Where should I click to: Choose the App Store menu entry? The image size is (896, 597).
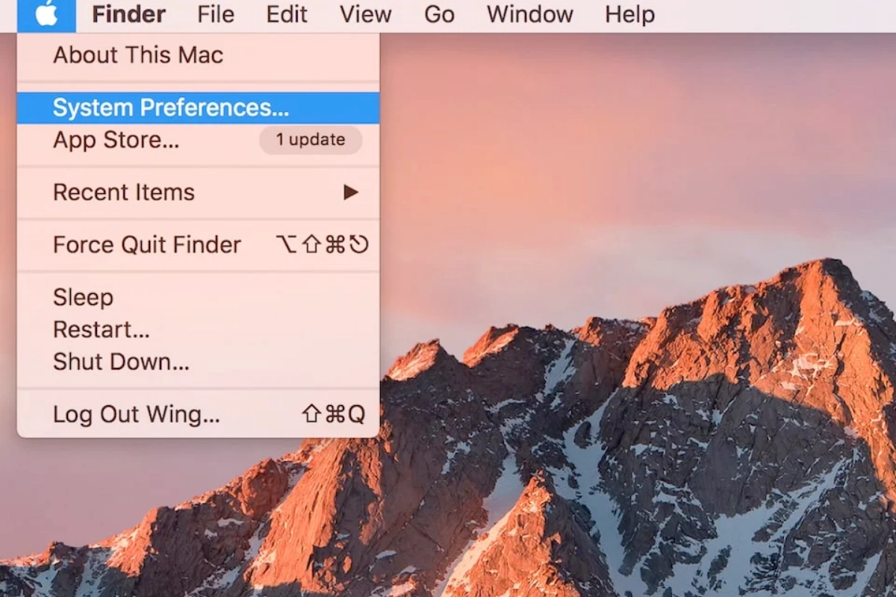(x=116, y=140)
